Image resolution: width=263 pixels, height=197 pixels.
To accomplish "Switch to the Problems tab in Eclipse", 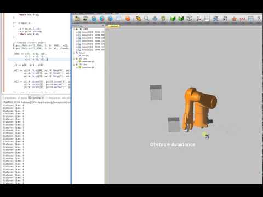I will click(x=10, y=98).
